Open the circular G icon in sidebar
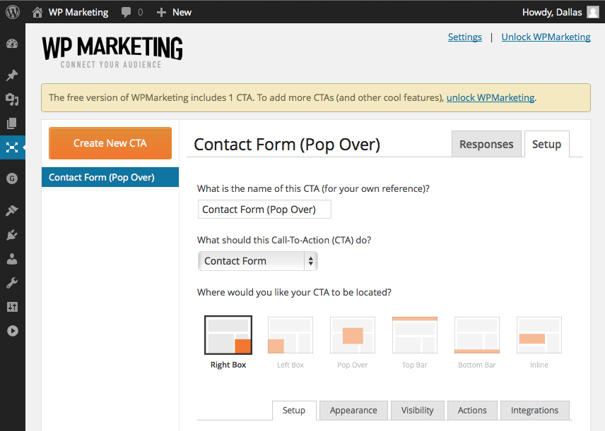Screen dimensions: 605x431 click(x=12, y=178)
